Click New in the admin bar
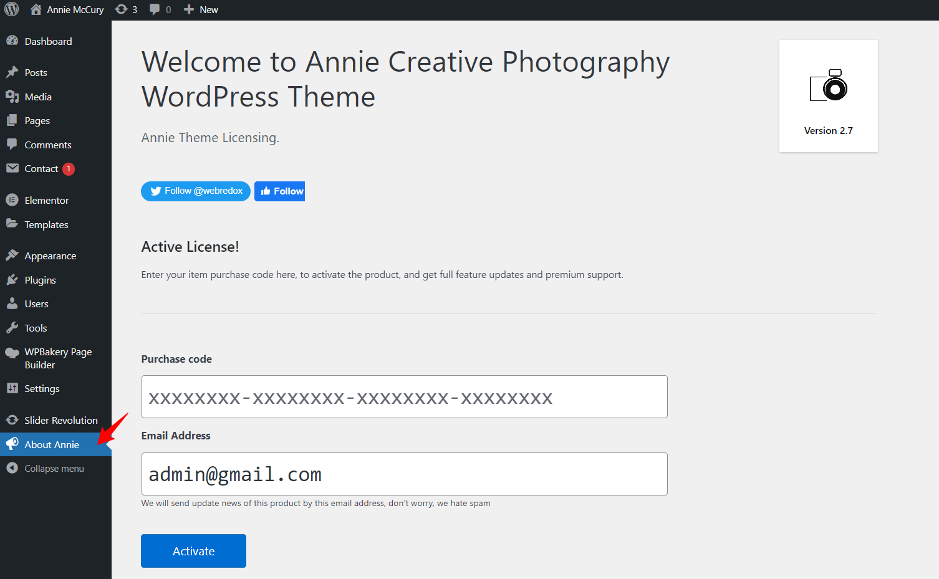 tap(209, 10)
